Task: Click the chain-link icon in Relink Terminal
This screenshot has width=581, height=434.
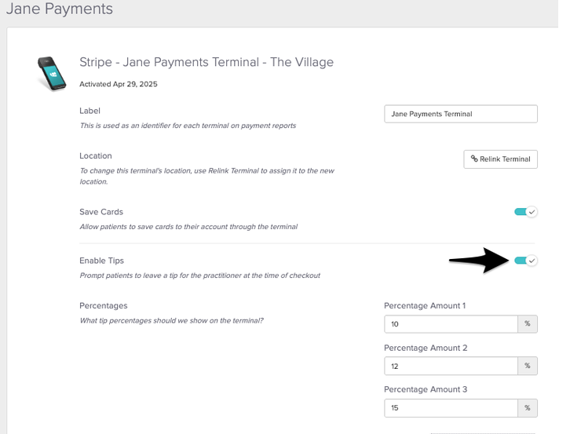Action: click(x=474, y=159)
